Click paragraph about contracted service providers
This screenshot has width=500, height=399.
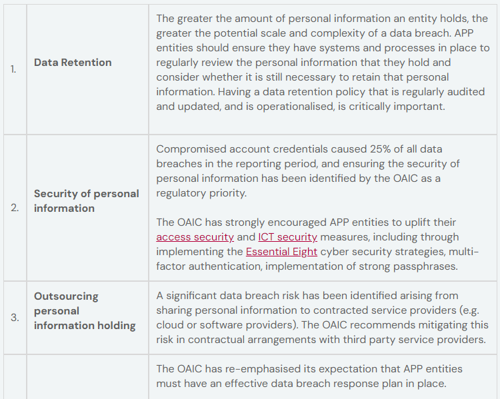(x=319, y=317)
